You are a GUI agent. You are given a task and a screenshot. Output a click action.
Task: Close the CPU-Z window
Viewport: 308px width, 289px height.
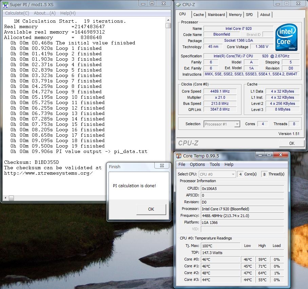[x=298, y=3]
